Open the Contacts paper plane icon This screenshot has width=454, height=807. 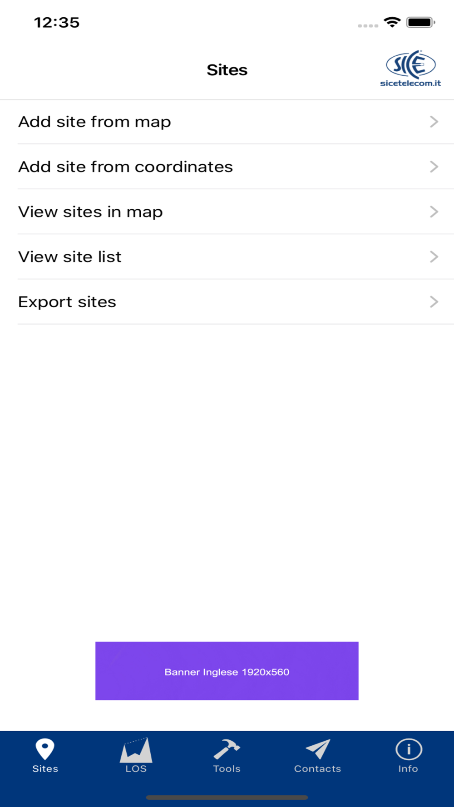[318, 749]
